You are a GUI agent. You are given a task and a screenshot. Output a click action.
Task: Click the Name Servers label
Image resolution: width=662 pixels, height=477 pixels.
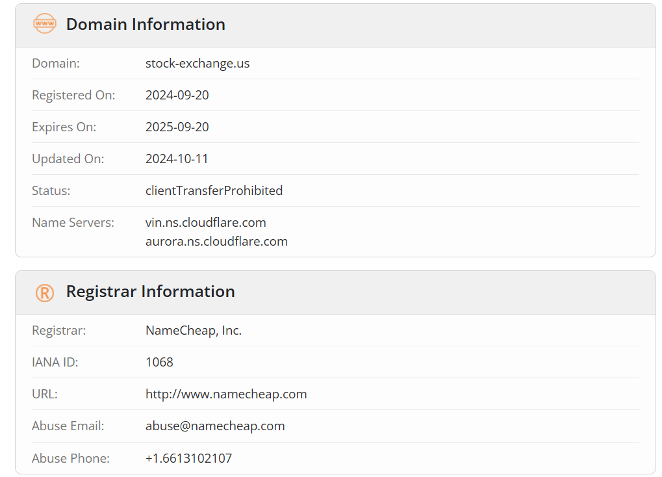pyautogui.click(x=73, y=223)
